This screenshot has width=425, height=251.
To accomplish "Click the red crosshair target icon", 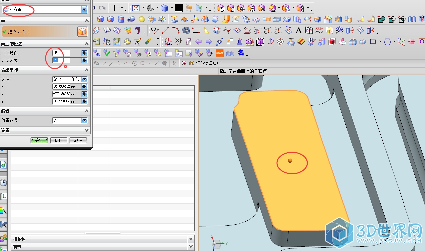I will pyautogui.click(x=412, y=42).
